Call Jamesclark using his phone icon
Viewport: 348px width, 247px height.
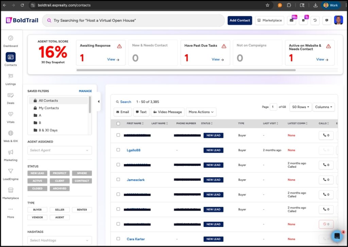coord(326,180)
